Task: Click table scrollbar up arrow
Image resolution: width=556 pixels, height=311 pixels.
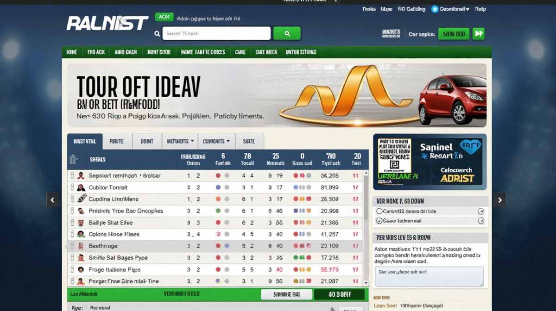Action: [366, 173]
